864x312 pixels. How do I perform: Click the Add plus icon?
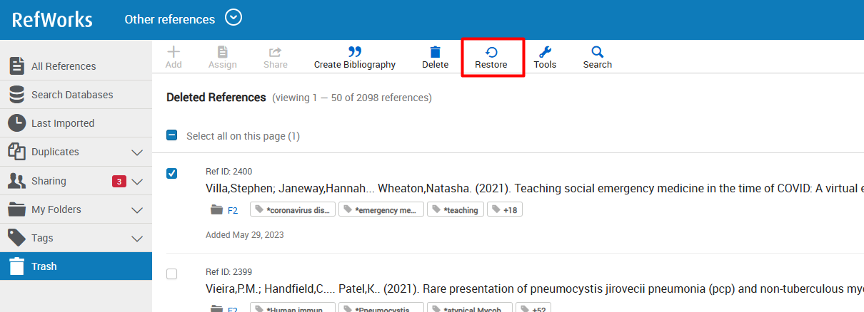[174, 52]
